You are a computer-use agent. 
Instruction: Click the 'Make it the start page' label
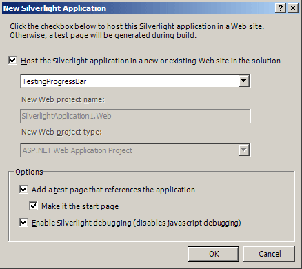point(80,206)
